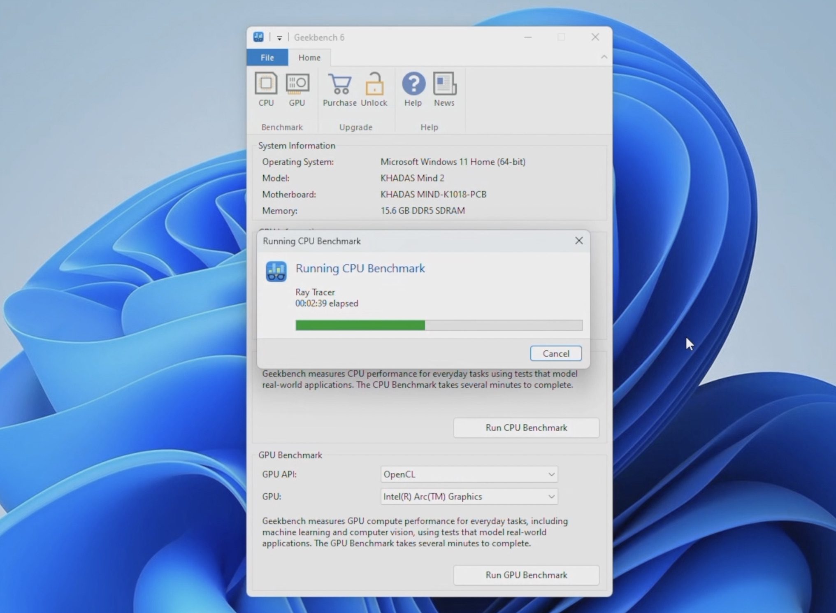The width and height of the screenshot is (836, 613).
Task: Open the File menu tab
Action: 267,58
